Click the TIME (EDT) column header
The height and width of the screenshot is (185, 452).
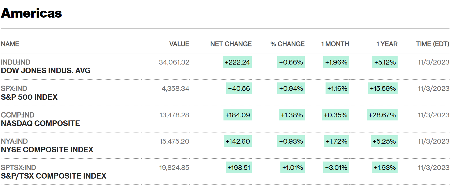click(432, 44)
